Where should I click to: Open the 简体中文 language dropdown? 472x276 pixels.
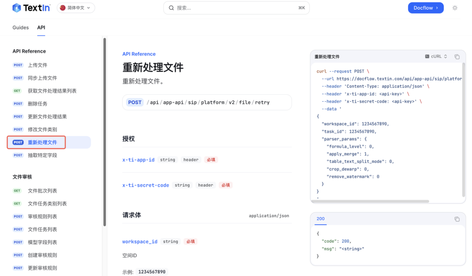point(76,8)
